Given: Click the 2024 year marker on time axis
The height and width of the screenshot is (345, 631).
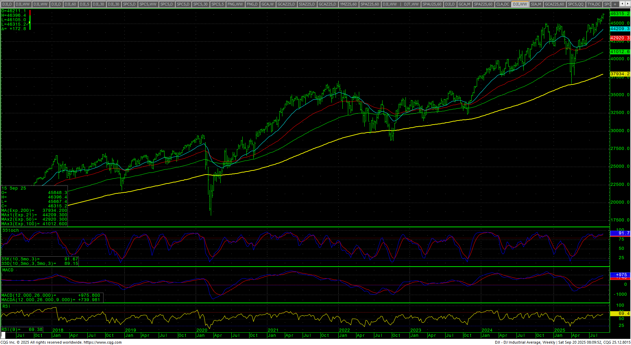Looking at the screenshot, I should pos(487,330).
